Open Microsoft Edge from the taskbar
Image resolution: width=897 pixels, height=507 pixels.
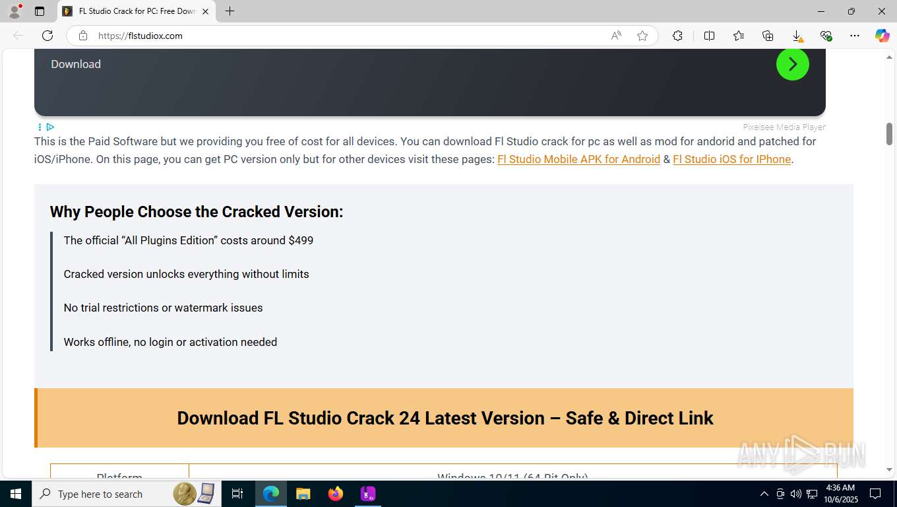tap(270, 494)
